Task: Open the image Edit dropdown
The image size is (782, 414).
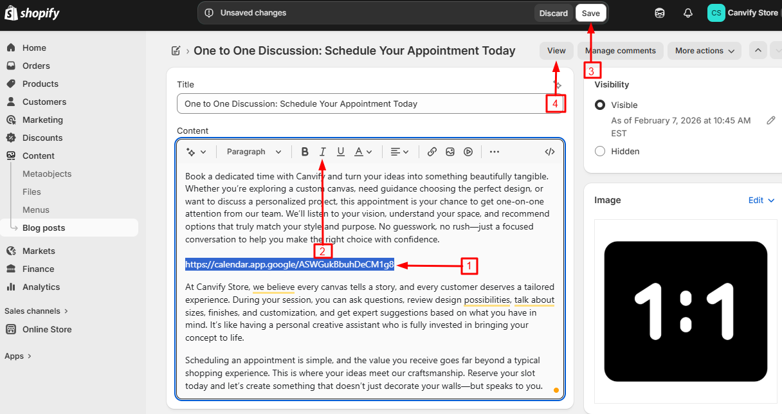Action: pyautogui.click(x=761, y=201)
